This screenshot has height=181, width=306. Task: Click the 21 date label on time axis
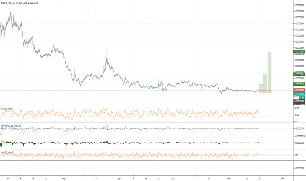coord(209,179)
